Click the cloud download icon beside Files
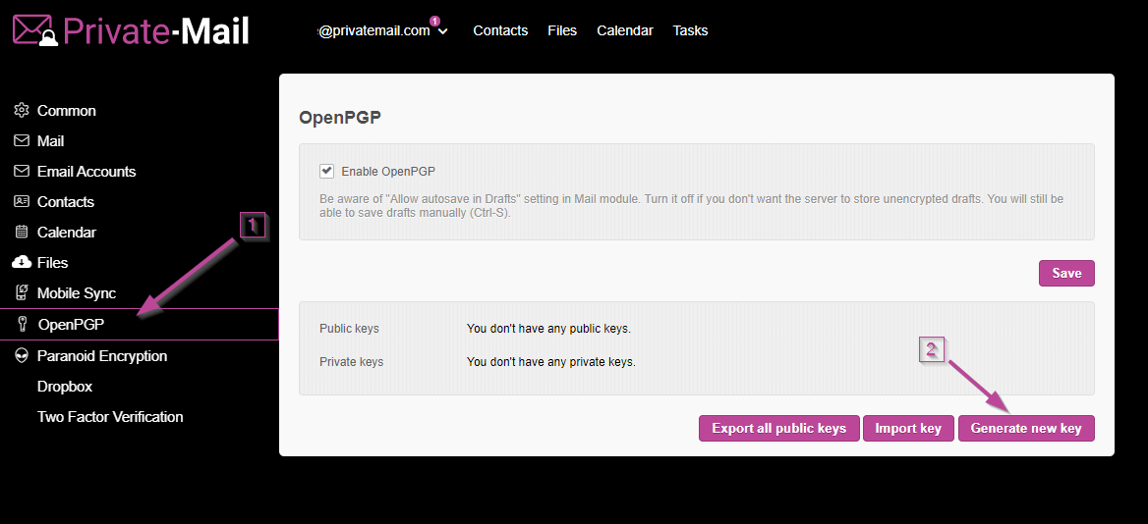 22,263
